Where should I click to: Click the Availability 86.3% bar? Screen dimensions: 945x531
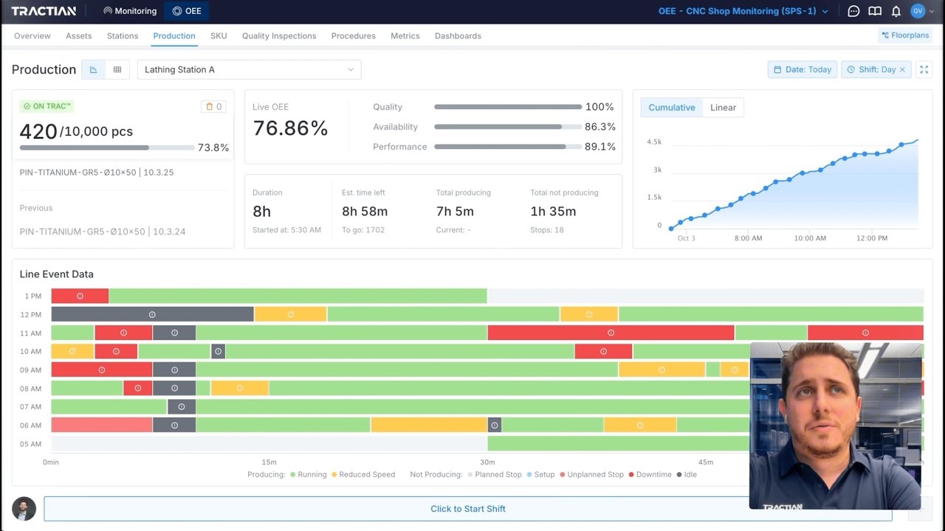[x=508, y=127]
